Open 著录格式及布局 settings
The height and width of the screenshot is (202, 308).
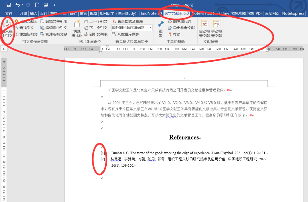pos(127,21)
